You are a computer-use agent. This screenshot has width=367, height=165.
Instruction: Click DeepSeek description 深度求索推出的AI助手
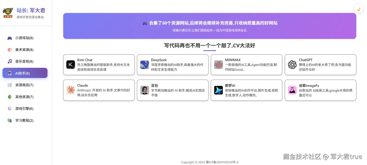177,67
